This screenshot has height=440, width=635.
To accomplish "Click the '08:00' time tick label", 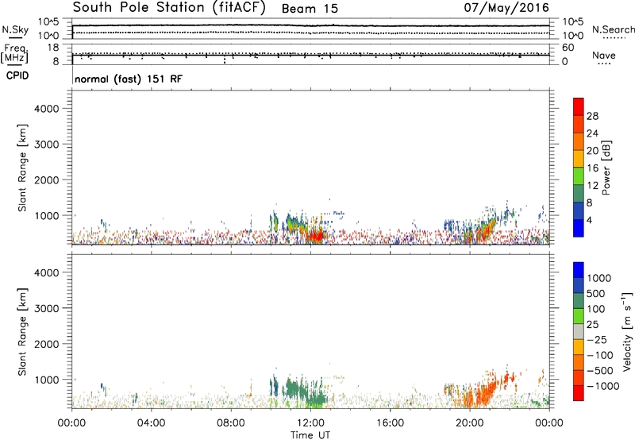I will [x=231, y=423].
